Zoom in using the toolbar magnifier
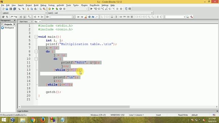This screenshot has height=123, width=219. point(149,17)
